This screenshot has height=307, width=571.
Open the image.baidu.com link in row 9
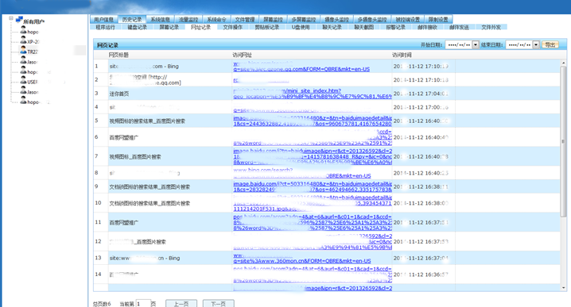313,186
